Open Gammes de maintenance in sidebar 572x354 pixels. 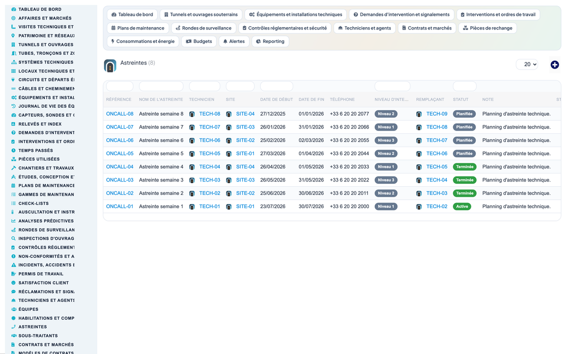click(x=46, y=194)
